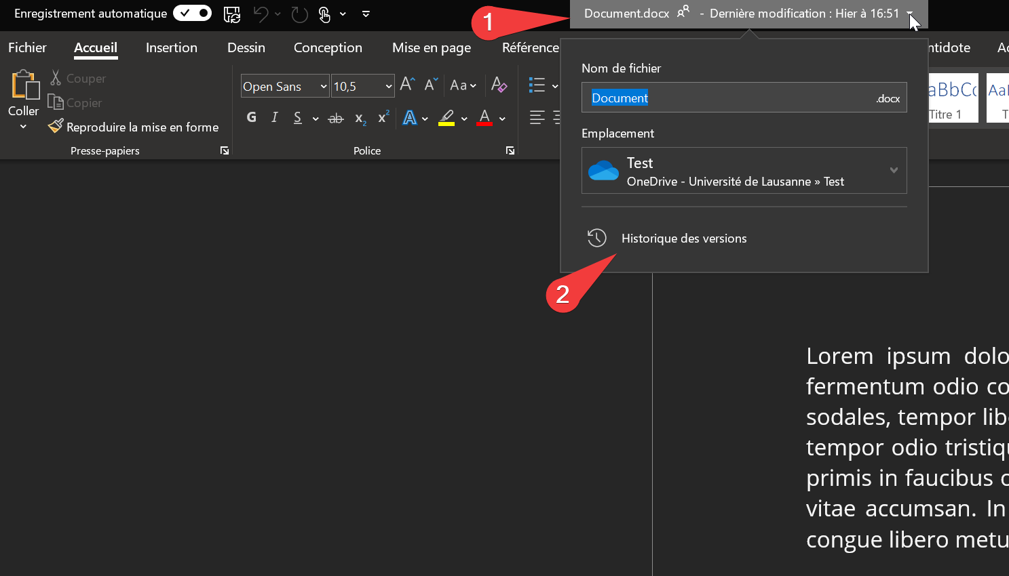
Task: Click the undo arrow icon
Action: tap(261, 14)
